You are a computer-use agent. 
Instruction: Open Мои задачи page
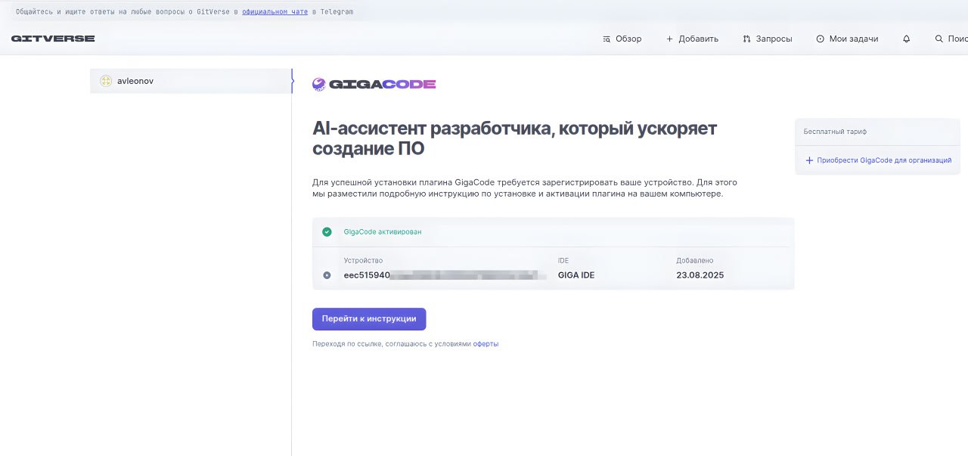pos(847,39)
